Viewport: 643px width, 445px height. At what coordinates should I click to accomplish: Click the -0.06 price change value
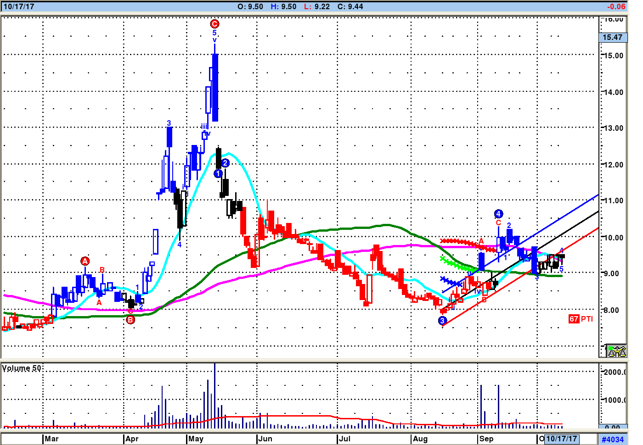click(616, 6)
